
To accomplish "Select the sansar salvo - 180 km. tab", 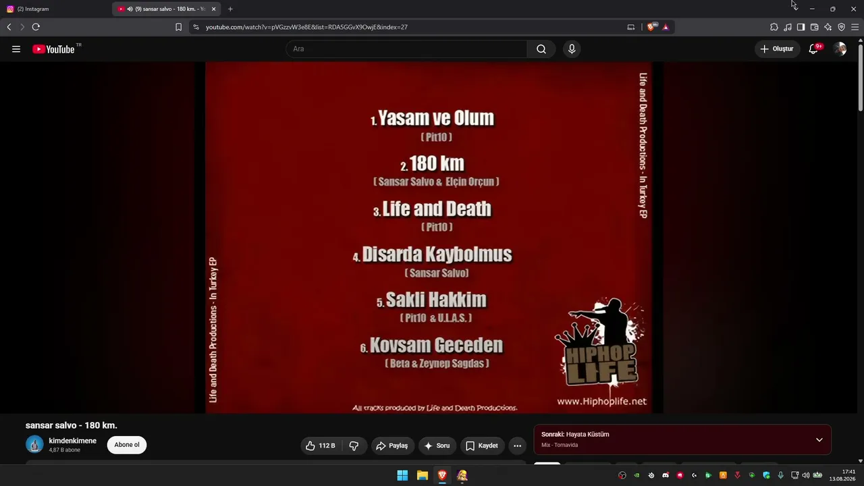I will click(x=167, y=9).
